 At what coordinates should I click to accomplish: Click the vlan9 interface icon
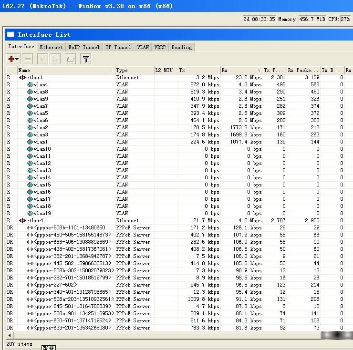[30, 99]
